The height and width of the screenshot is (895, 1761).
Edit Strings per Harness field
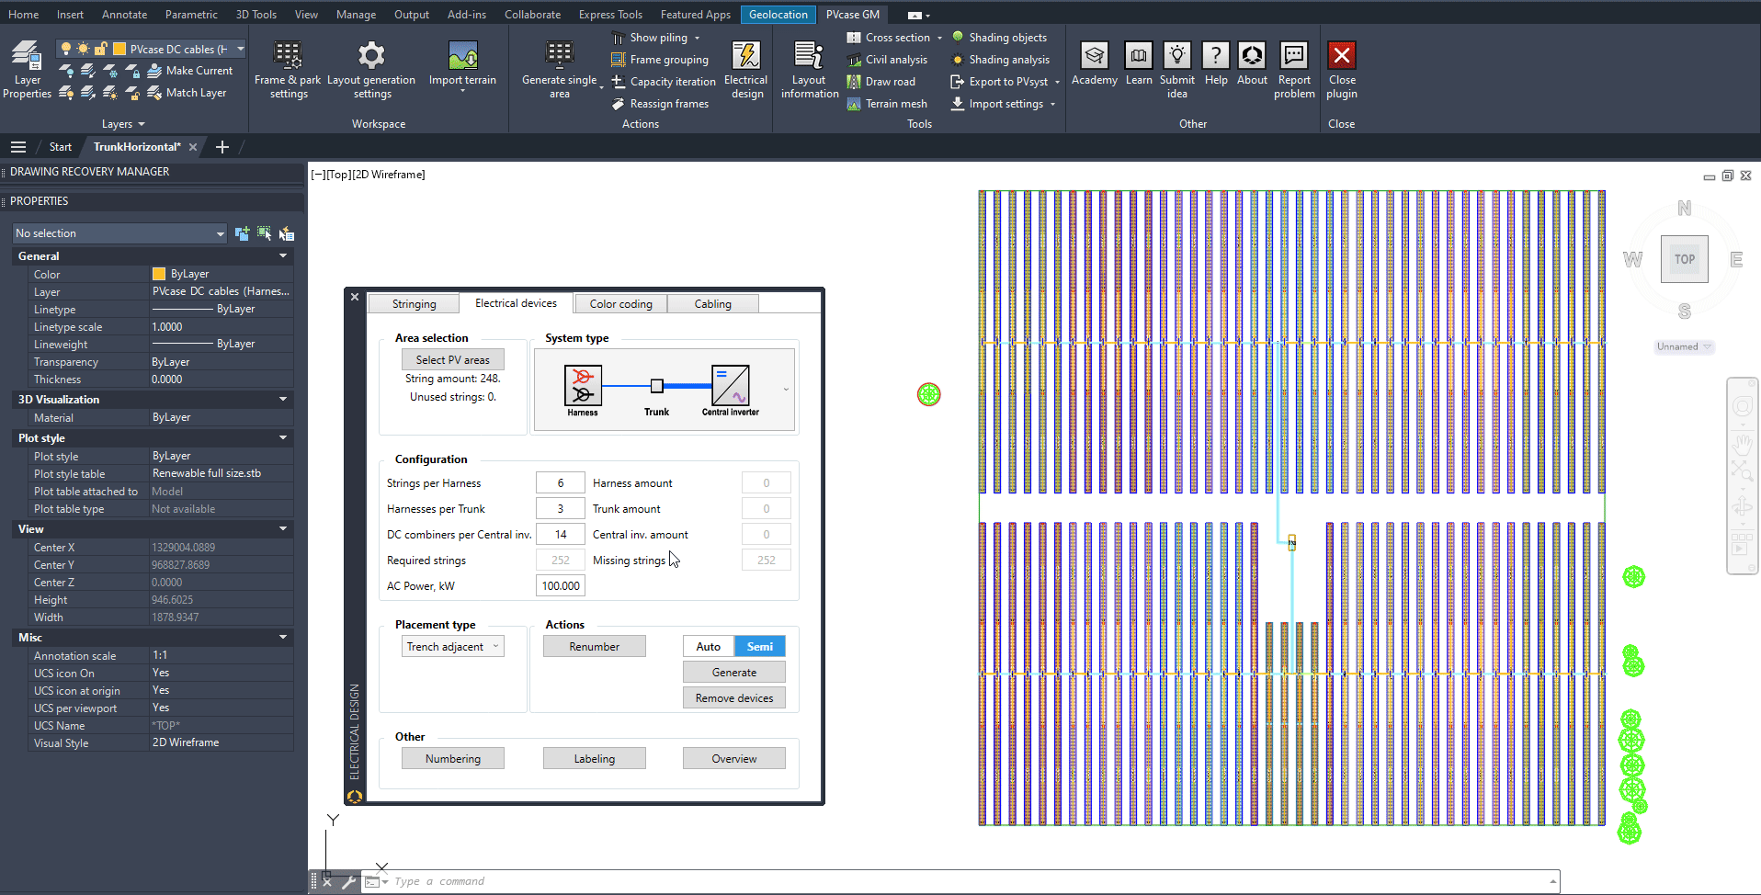coord(561,483)
